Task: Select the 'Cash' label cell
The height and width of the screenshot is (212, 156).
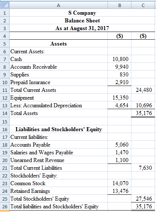Action: point(58,59)
